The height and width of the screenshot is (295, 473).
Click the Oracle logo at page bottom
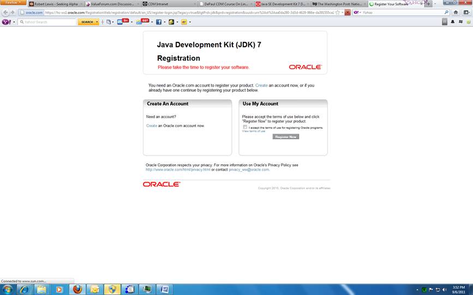(161, 184)
